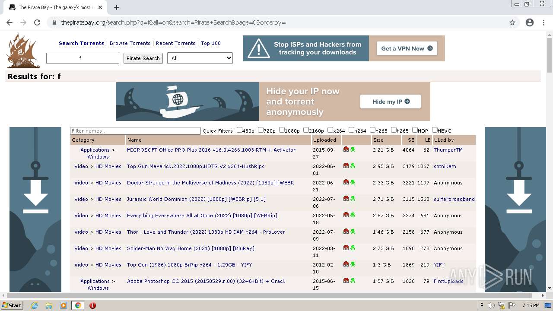Click The Pirate Bay ship logo

23,51
